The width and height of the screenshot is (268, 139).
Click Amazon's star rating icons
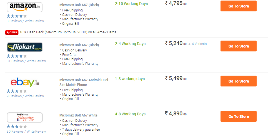(x=17, y=16)
